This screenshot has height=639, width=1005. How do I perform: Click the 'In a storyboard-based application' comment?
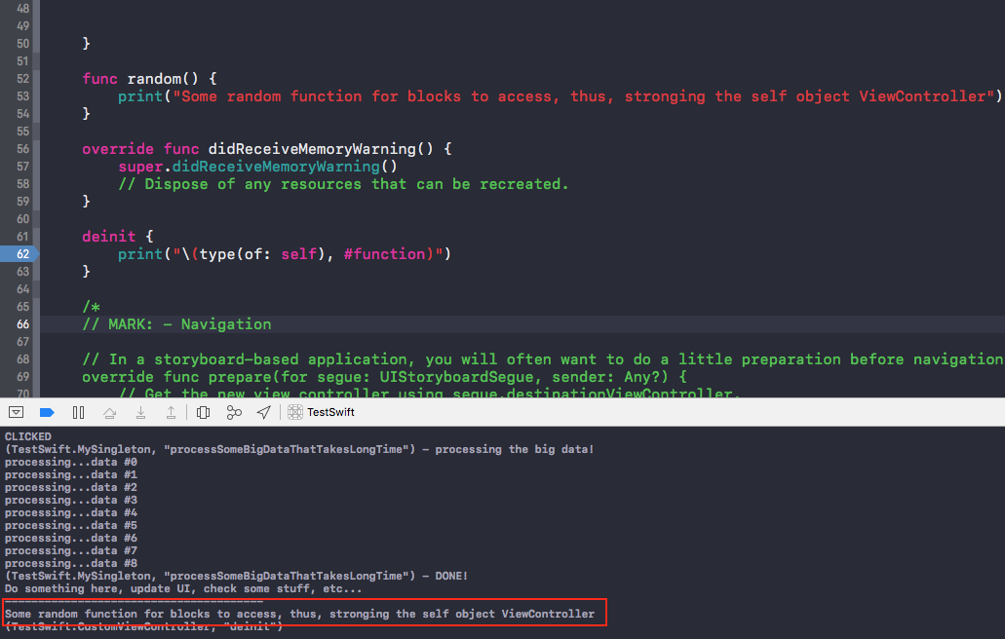click(x=544, y=359)
